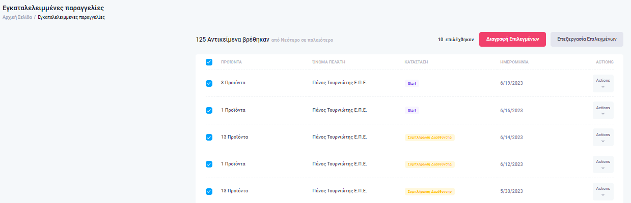This screenshot has height=203, width=631.
Task: Open Actions dropdown for 5/30/2023 order
Action: pyautogui.click(x=603, y=191)
